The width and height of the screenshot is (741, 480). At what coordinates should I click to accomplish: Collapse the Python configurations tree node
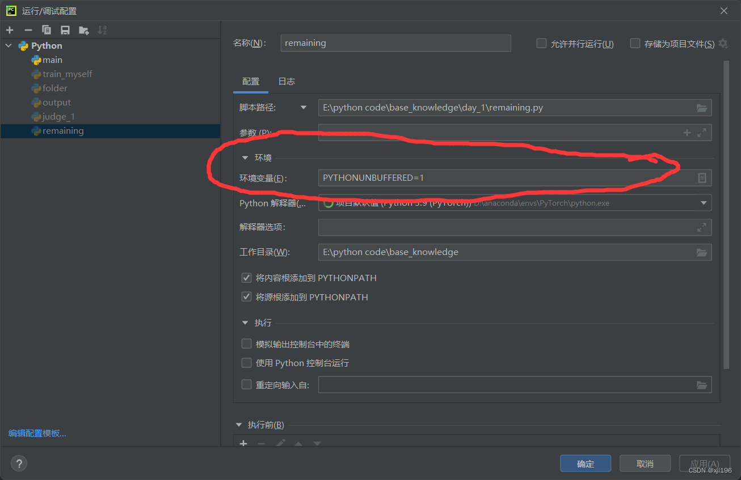click(x=9, y=46)
